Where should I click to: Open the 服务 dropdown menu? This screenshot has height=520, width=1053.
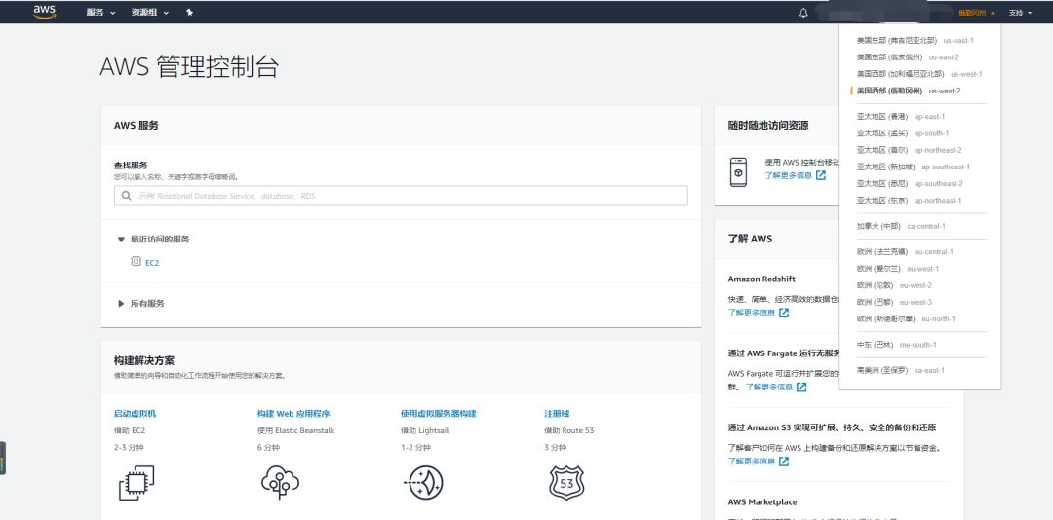(x=98, y=13)
